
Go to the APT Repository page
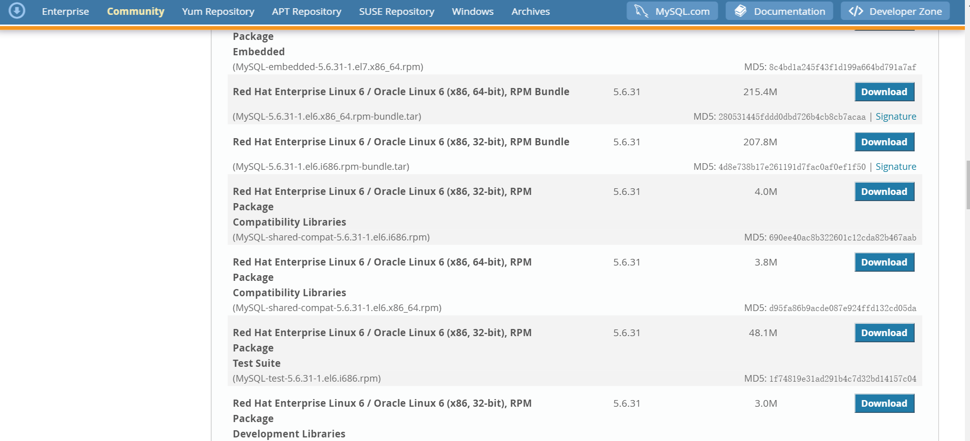pos(306,11)
